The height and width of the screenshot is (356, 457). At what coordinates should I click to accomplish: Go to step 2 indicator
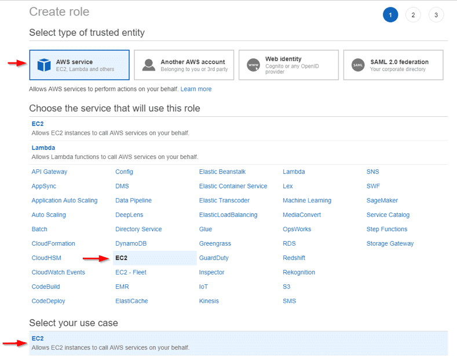click(413, 15)
